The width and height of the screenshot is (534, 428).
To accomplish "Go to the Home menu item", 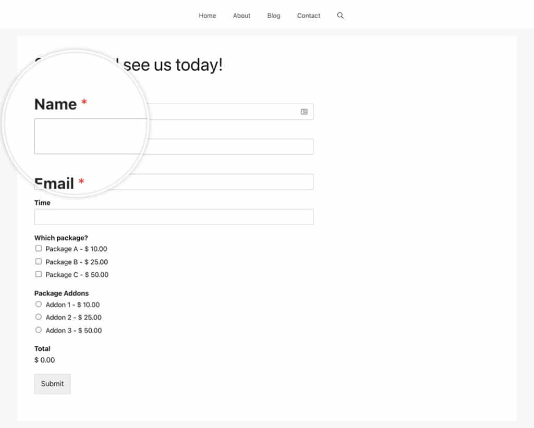I will point(208,16).
